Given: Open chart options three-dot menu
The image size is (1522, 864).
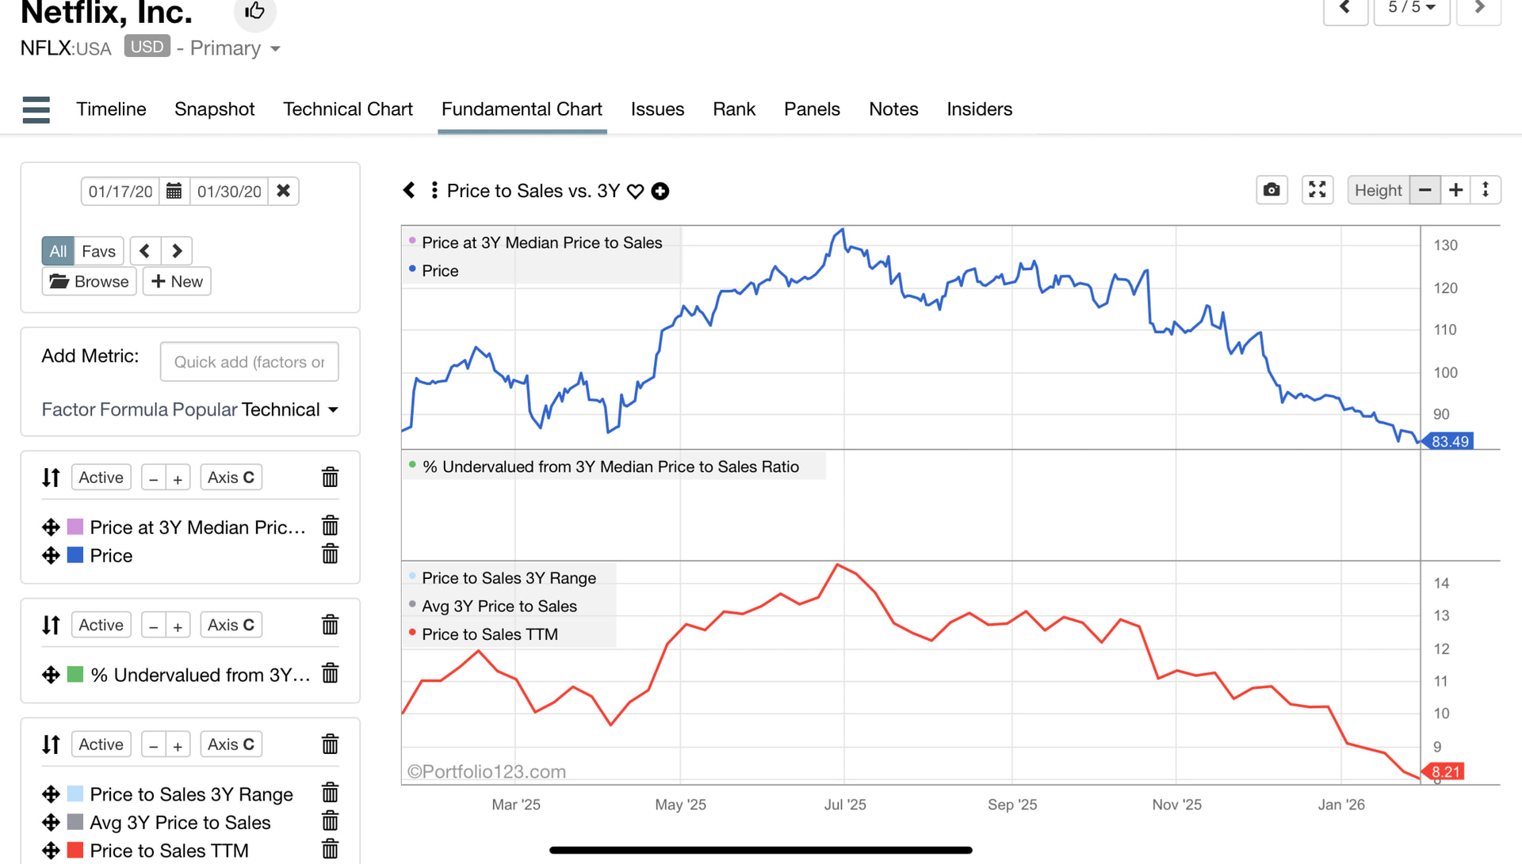Looking at the screenshot, I should pos(434,191).
